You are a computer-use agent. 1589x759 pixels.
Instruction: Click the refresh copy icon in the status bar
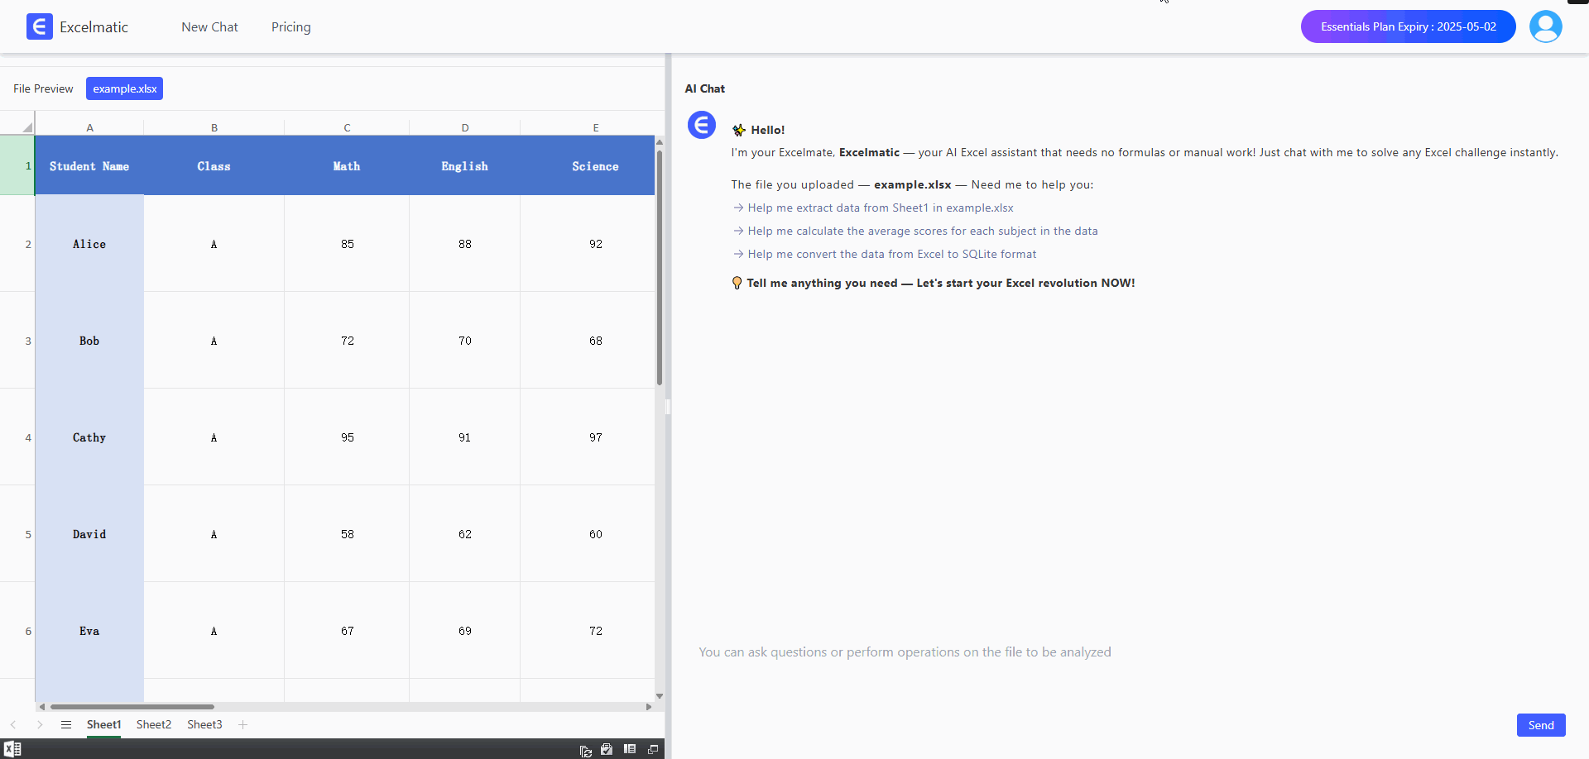[586, 750]
